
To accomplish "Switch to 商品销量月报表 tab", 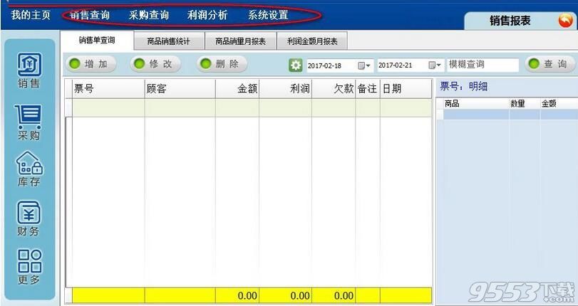I will point(241,41).
